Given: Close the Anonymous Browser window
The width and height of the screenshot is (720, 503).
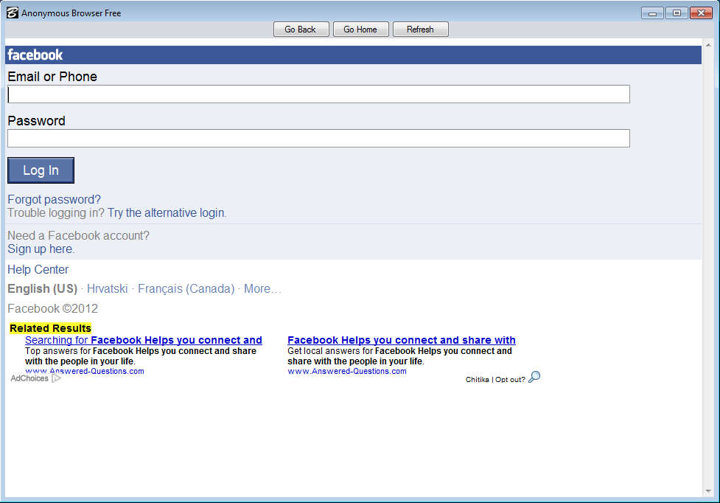Looking at the screenshot, I should (701, 13).
